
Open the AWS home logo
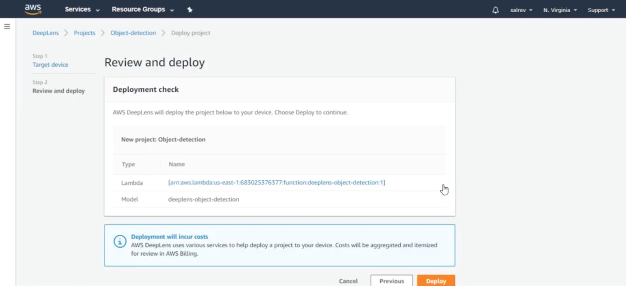tap(33, 9)
